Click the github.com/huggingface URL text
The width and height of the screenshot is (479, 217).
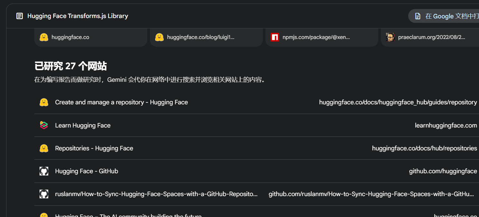(443, 171)
